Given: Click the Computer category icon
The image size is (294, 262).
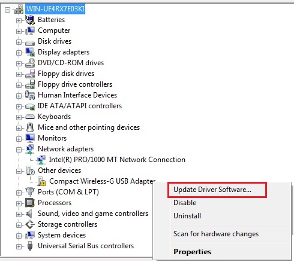Looking at the screenshot, I should [x=30, y=31].
